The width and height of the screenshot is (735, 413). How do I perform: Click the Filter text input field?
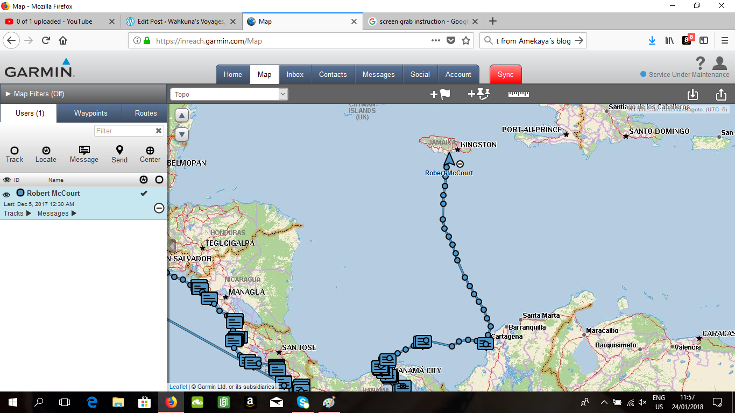pos(124,131)
